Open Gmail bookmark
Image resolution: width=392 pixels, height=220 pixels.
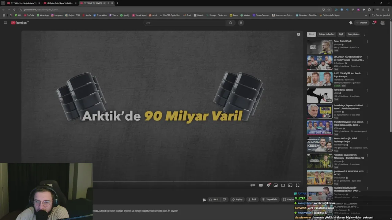[x=187, y=15]
